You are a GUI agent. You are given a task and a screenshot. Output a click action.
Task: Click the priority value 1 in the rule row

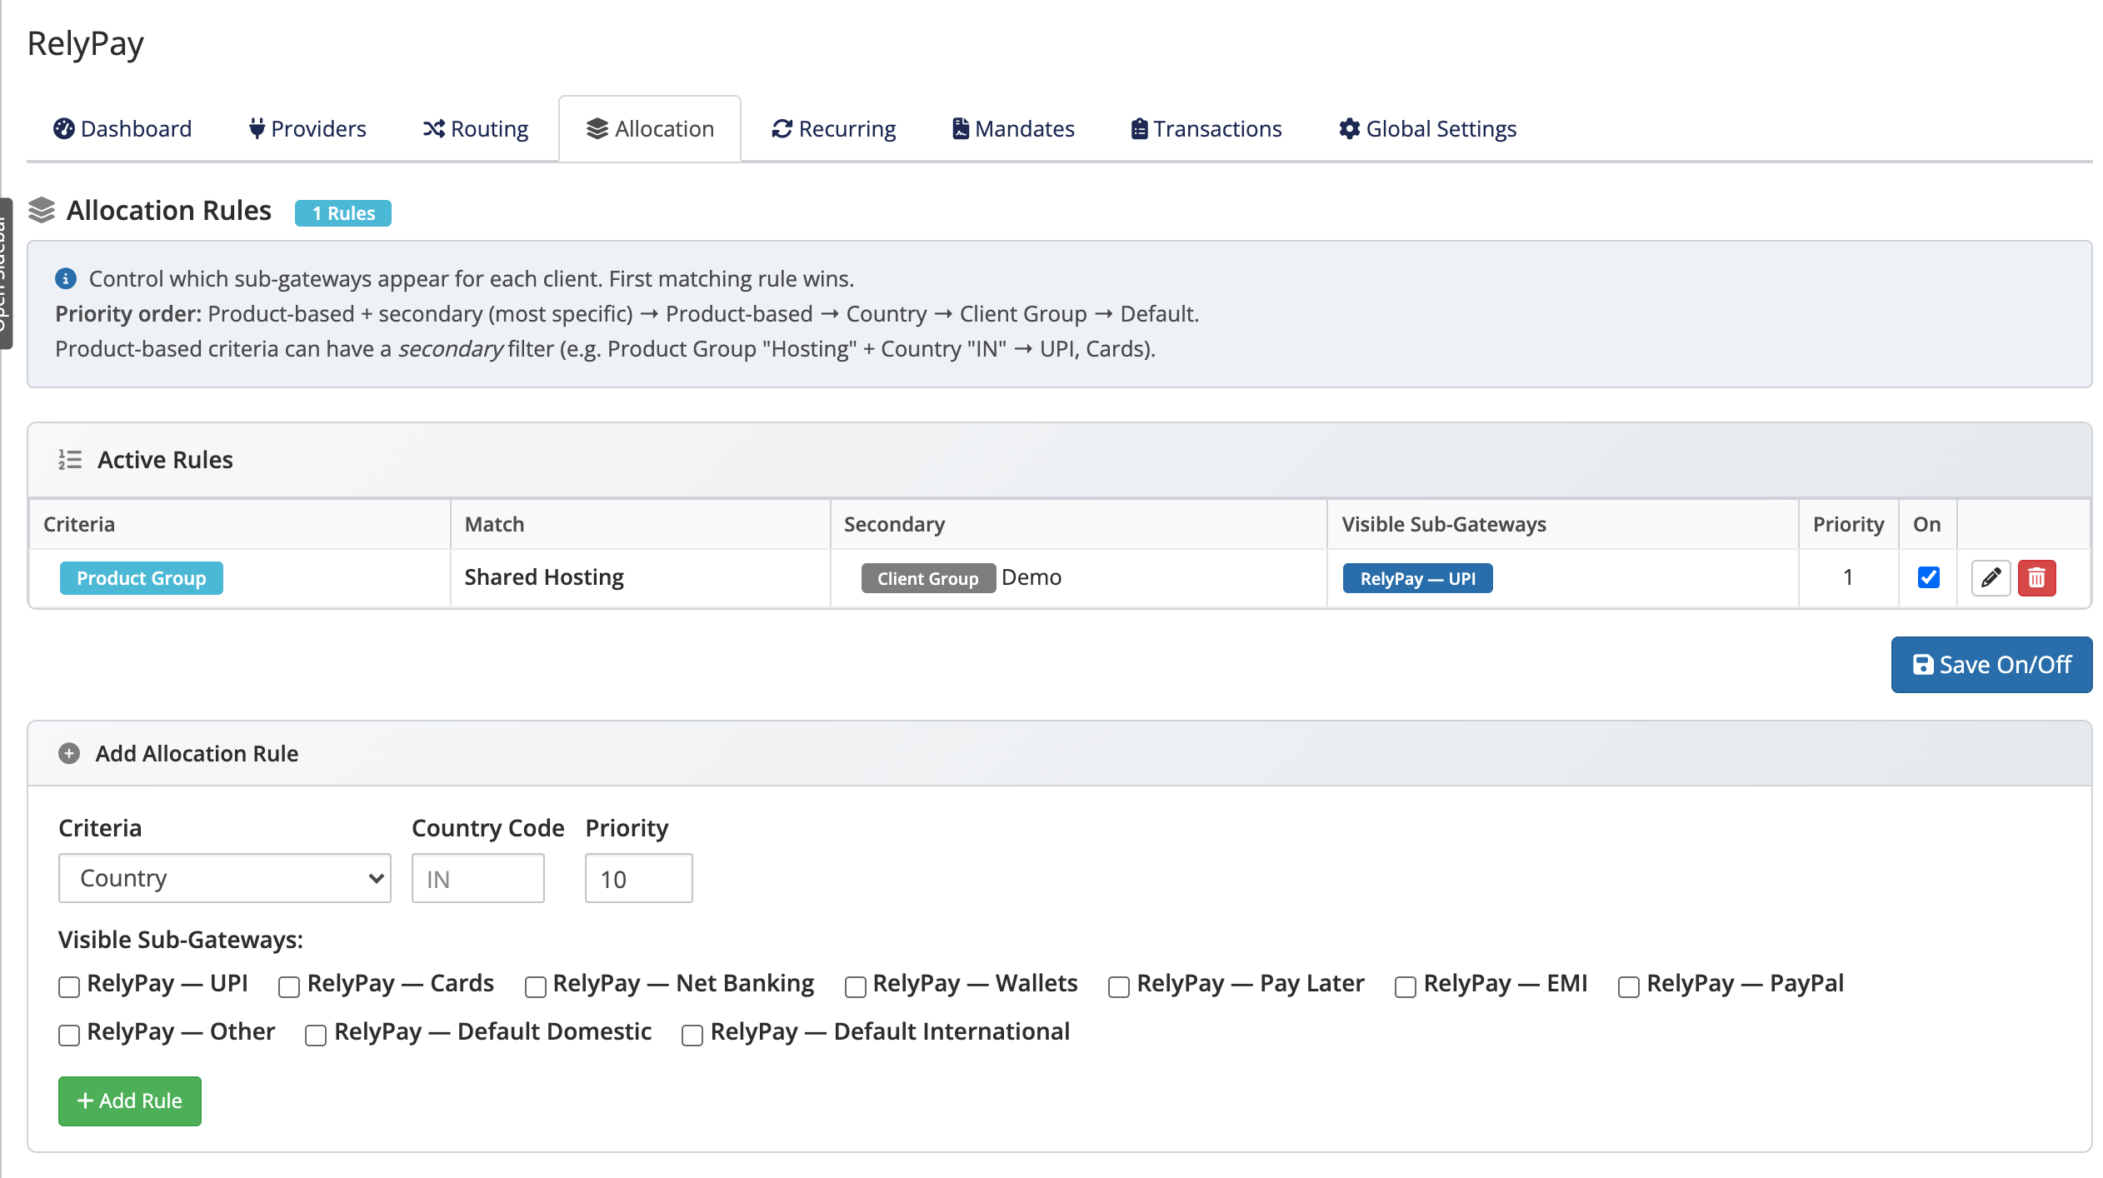tap(1848, 577)
